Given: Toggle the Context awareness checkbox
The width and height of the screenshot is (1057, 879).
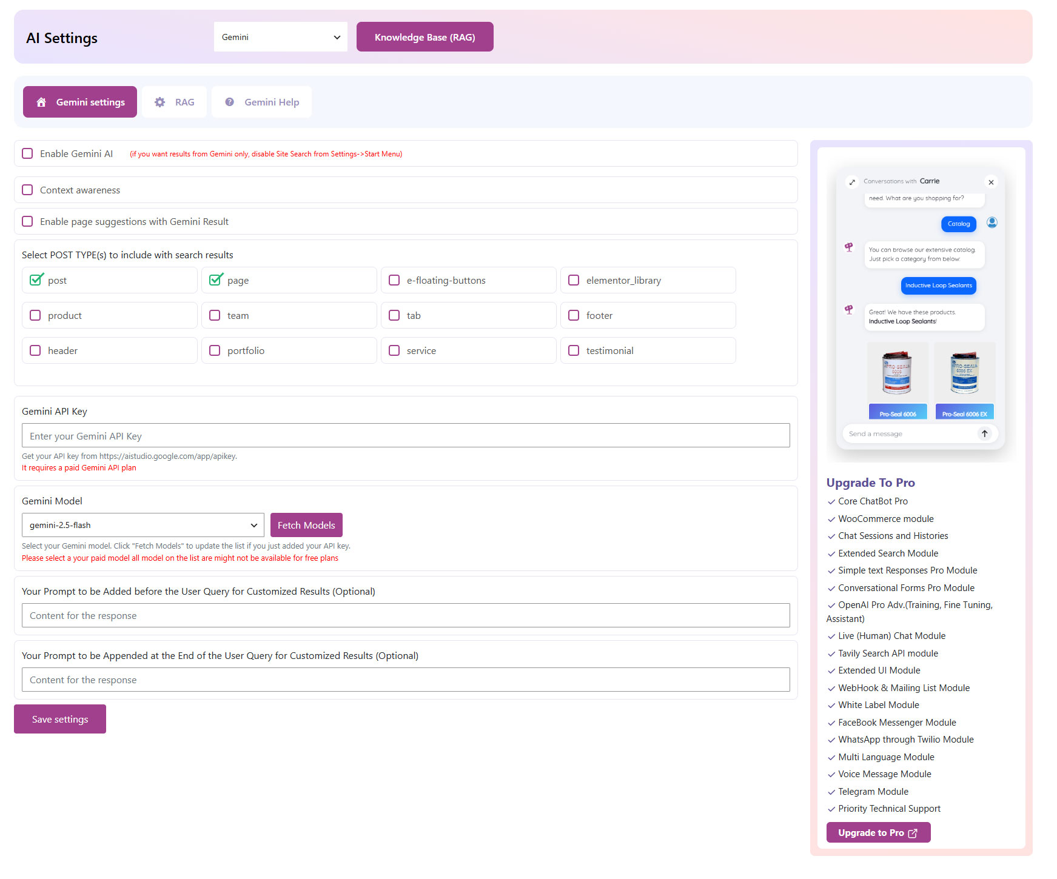Looking at the screenshot, I should 27,190.
